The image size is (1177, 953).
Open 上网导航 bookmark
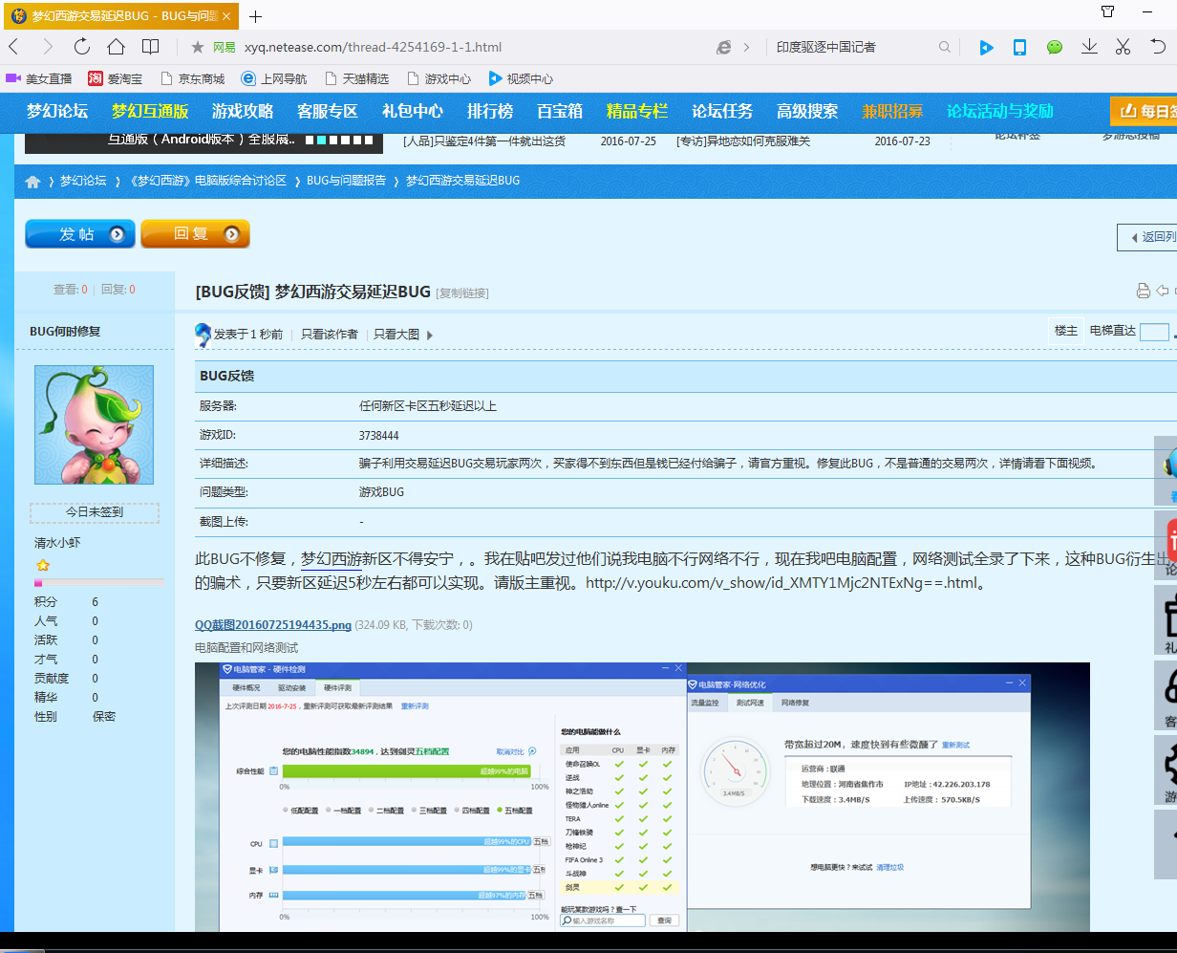[x=274, y=78]
